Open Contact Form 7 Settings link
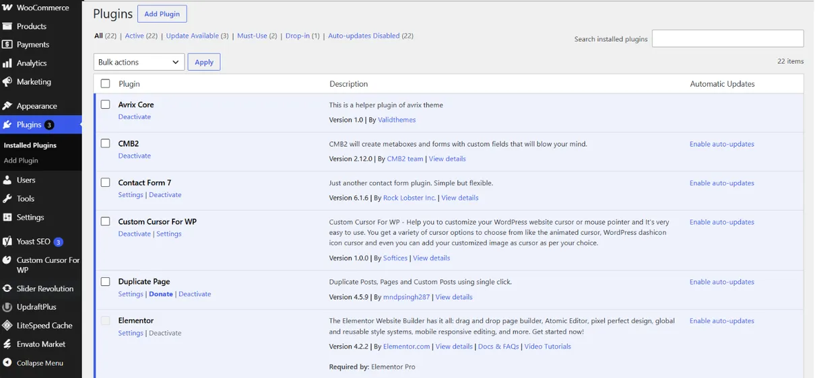 (x=131, y=195)
